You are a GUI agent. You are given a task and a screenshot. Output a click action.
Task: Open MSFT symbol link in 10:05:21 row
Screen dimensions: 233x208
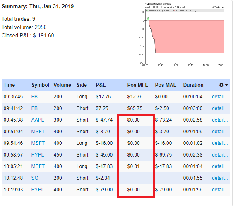coord(38,166)
